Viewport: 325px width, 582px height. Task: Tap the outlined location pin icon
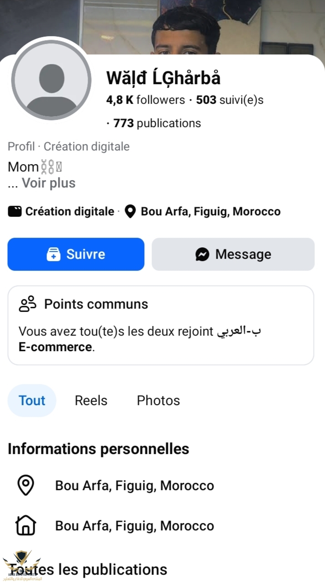coord(26,486)
